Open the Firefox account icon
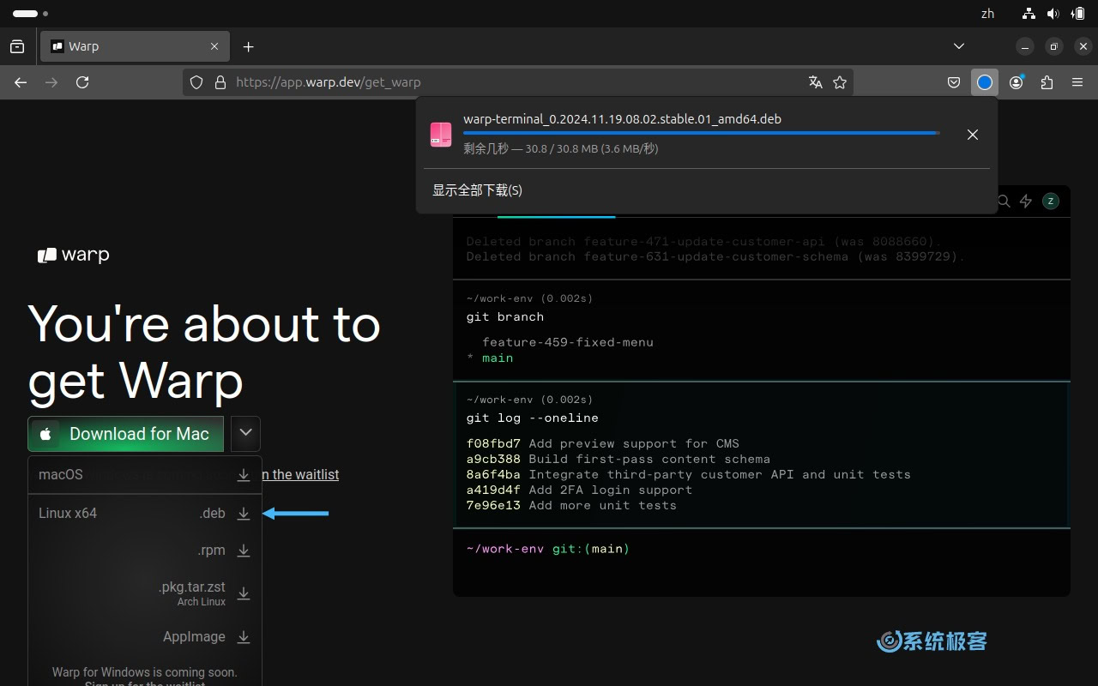Image resolution: width=1098 pixels, height=686 pixels. click(x=1017, y=82)
